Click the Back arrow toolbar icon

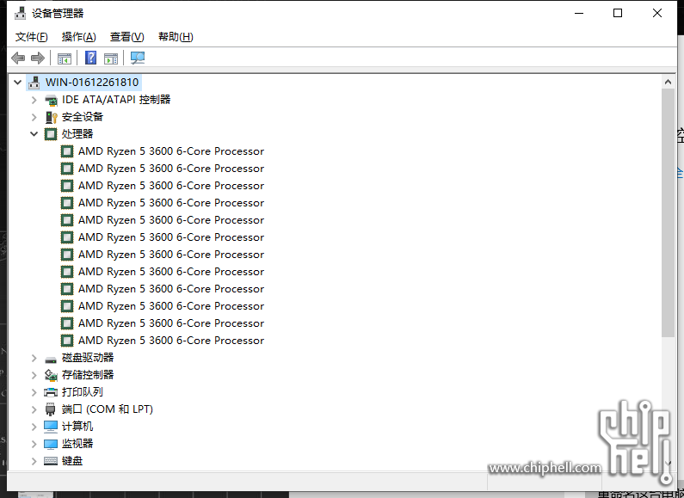pos(18,58)
